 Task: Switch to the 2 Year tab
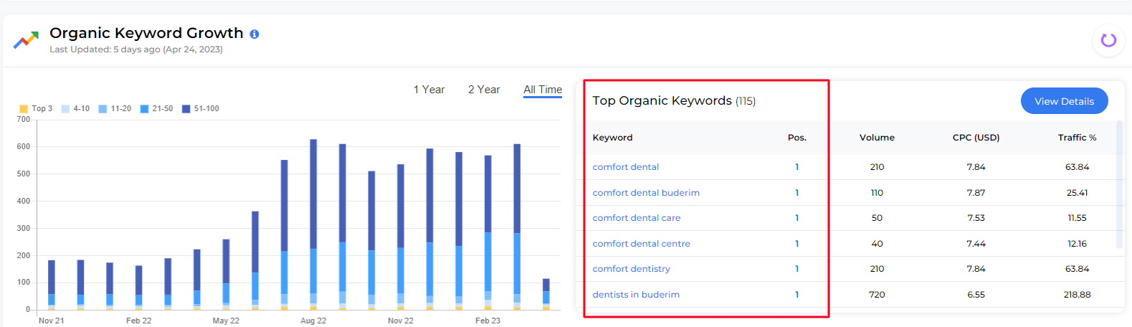tap(484, 90)
